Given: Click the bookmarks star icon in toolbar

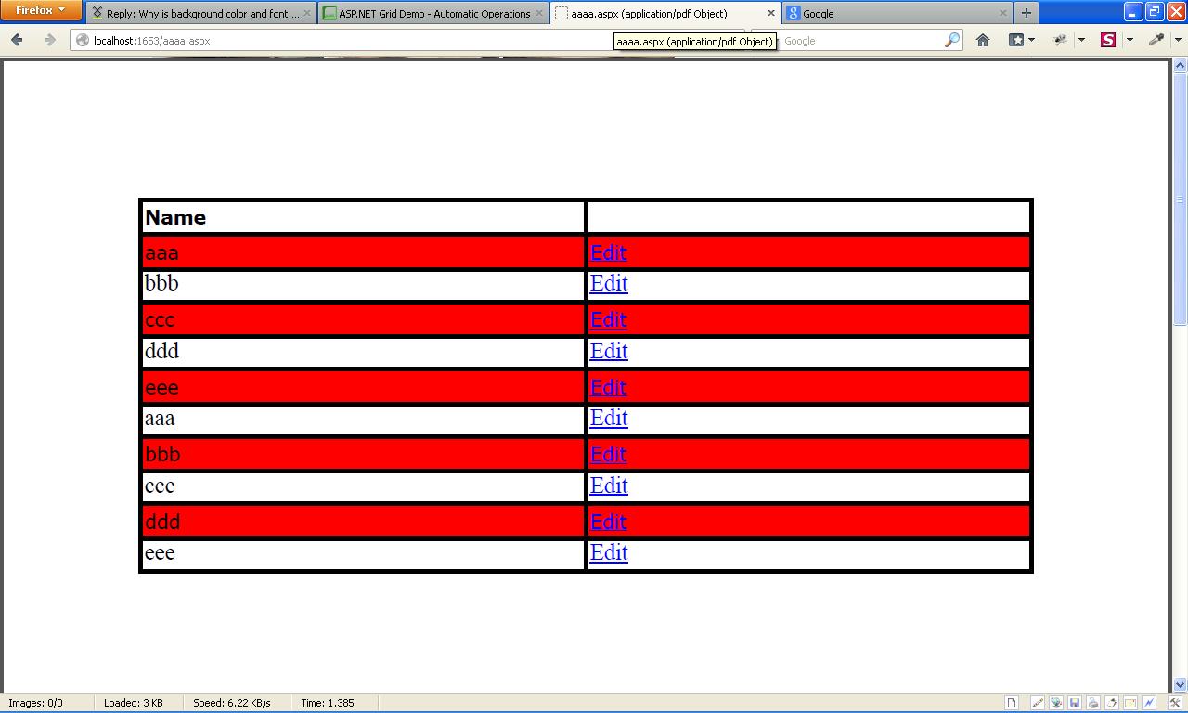Looking at the screenshot, I should coord(1017,41).
